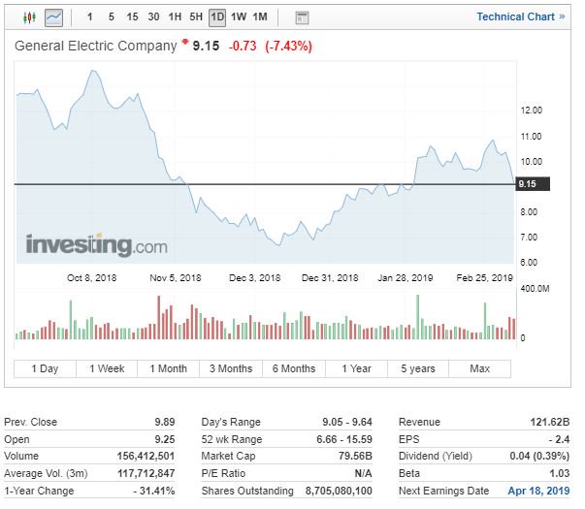Viewport: 585px width, 509px height.
Task: Click the Day's Range value 9.05 - 9.64
Action: 347,422
